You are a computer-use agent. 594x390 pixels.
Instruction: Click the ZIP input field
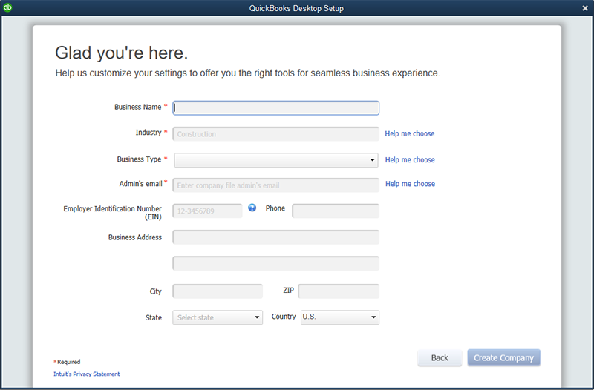(339, 291)
